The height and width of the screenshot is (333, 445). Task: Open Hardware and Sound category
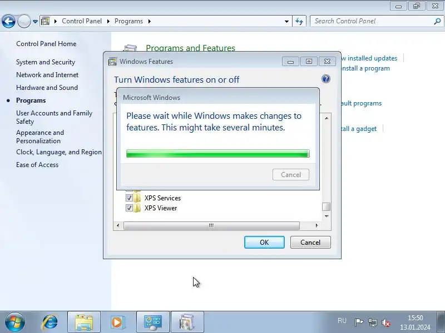coord(47,88)
